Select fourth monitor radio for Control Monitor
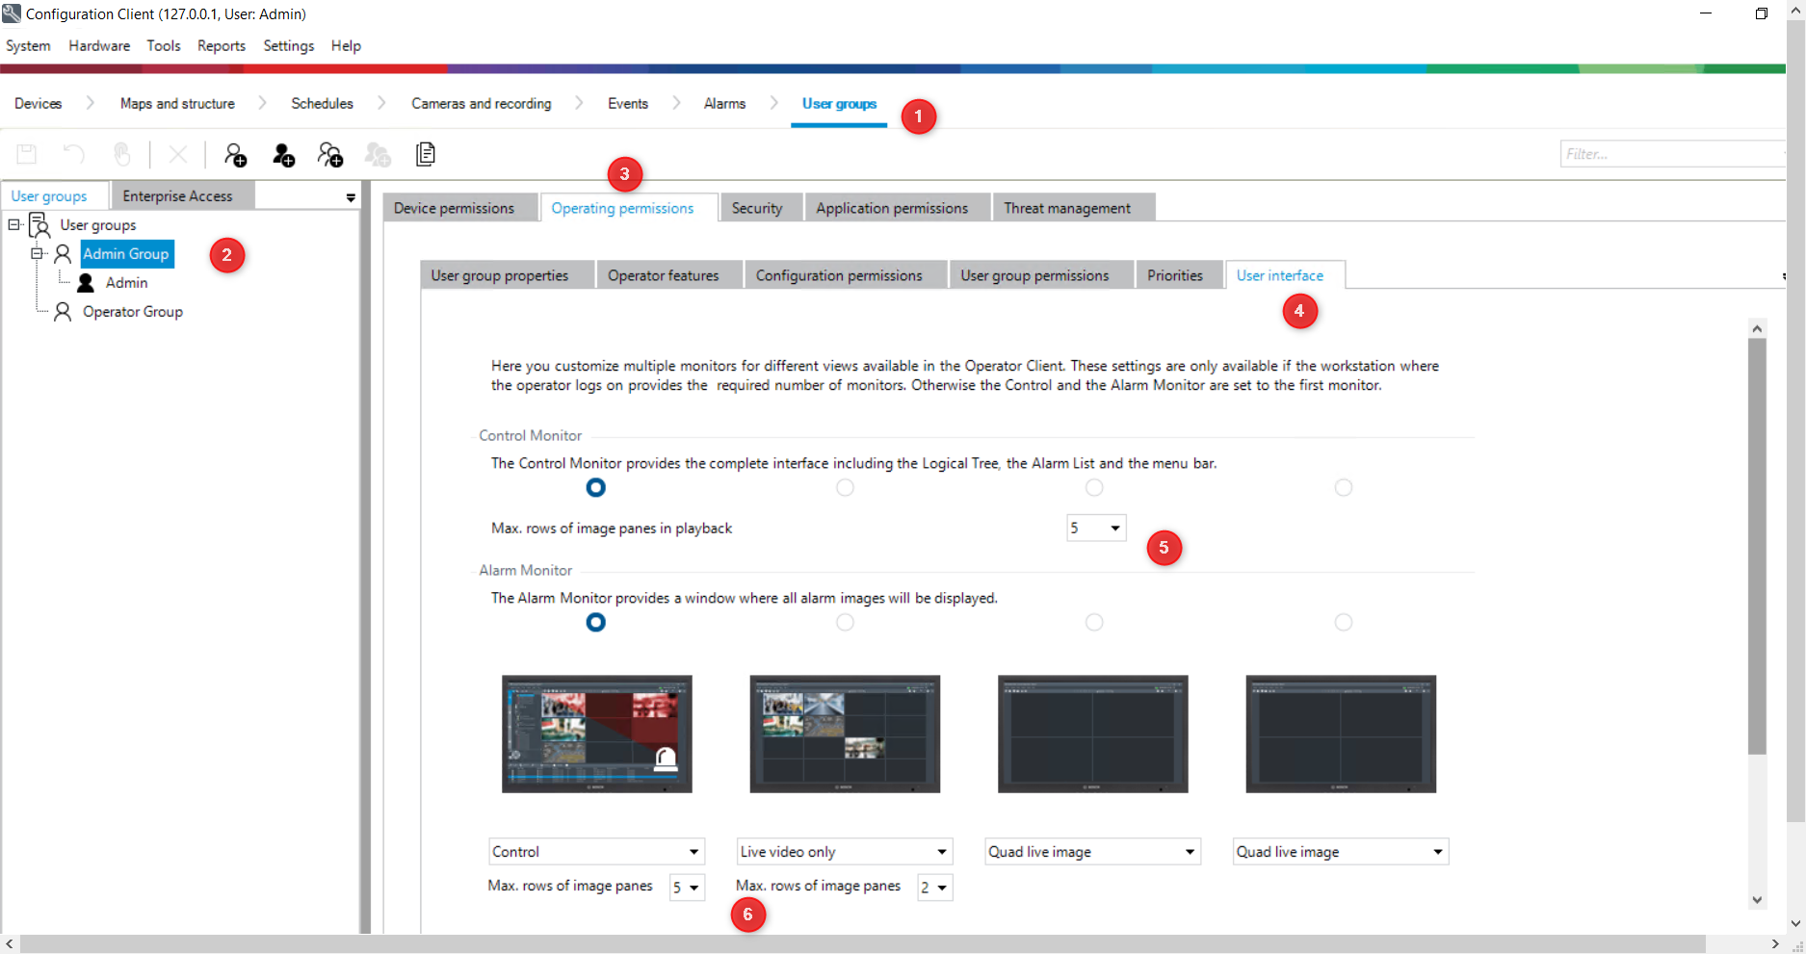The height and width of the screenshot is (954, 1806). pyautogui.click(x=1343, y=488)
